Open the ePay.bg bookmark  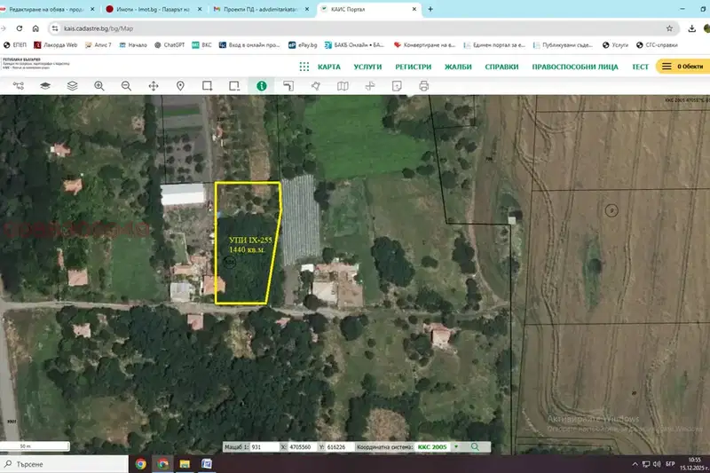303,44
